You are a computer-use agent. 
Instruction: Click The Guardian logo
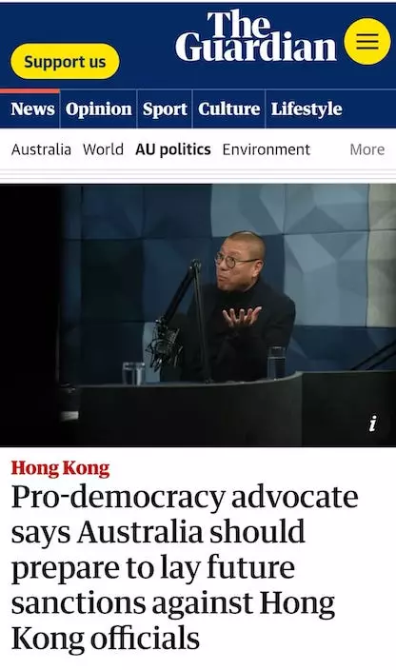(x=255, y=37)
